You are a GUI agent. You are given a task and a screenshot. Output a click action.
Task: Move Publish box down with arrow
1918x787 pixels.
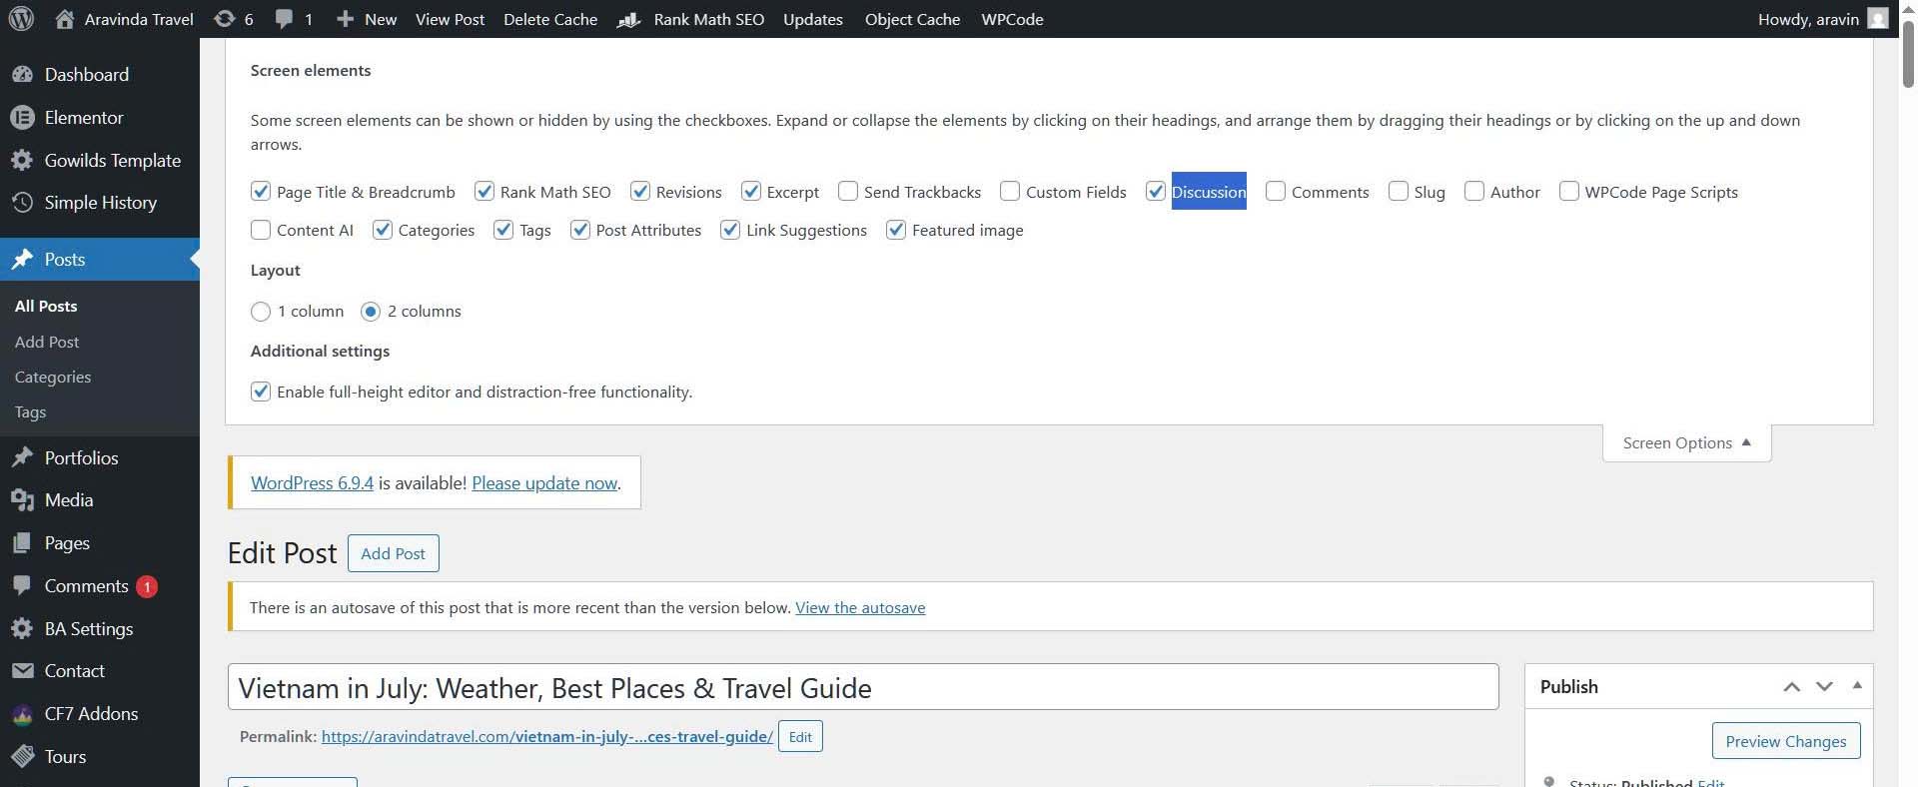coord(1824,687)
